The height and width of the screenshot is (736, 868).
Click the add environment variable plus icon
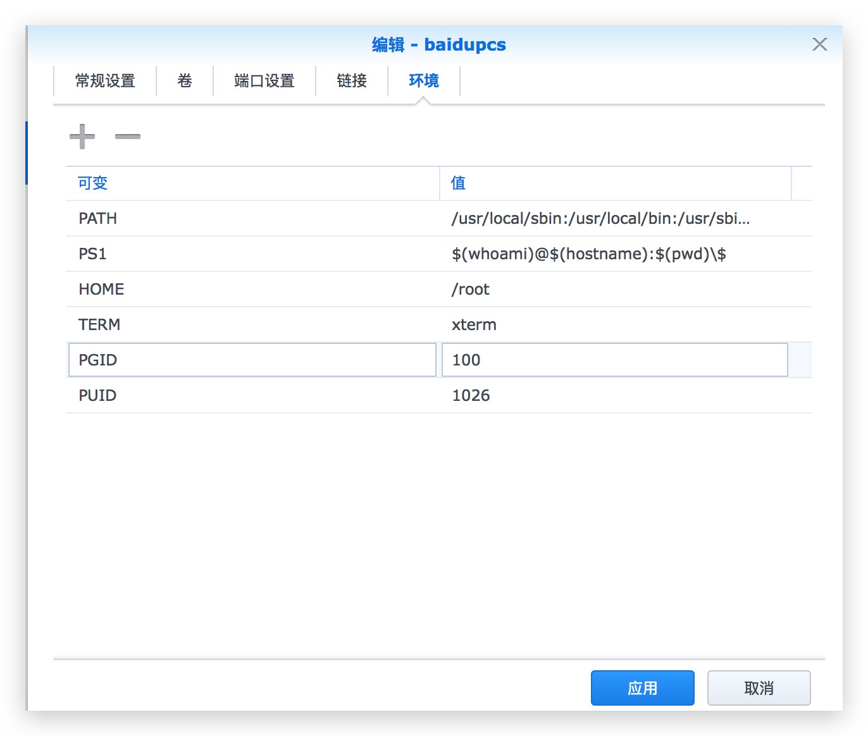point(82,137)
